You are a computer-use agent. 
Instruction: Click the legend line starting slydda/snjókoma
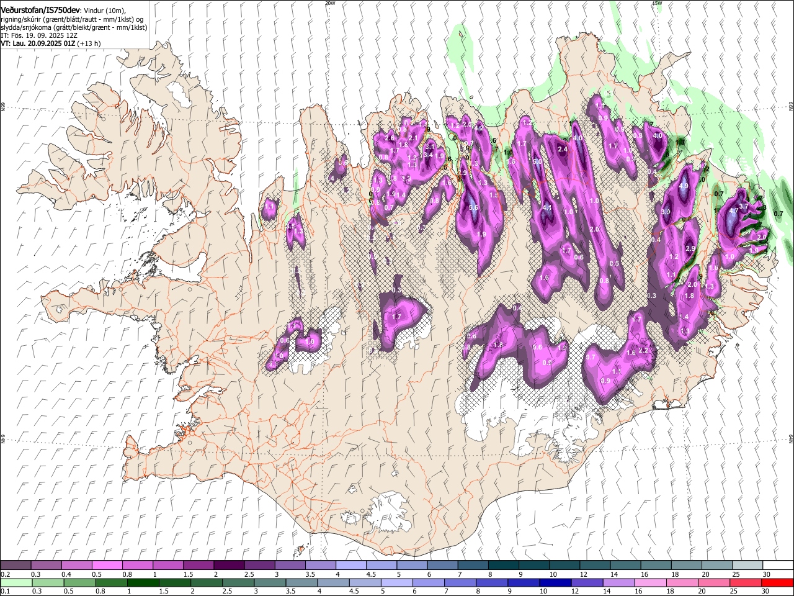tap(74, 27)
